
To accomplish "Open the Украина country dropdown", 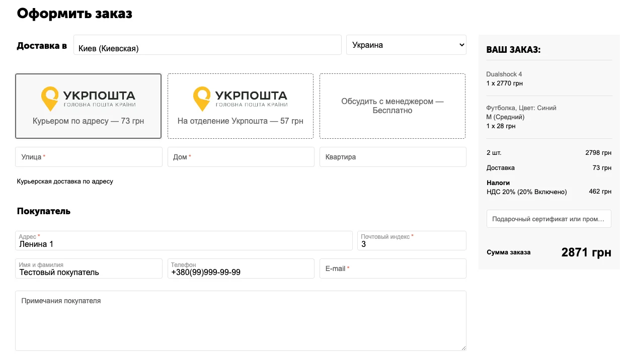I will coord(406,45).
